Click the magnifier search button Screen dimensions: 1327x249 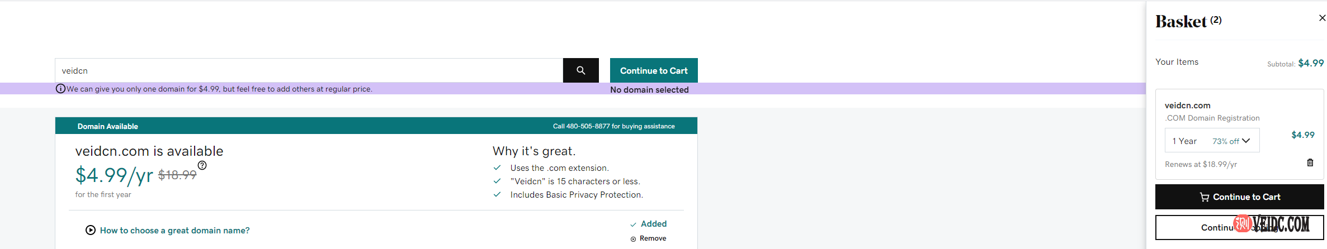(x=580, y=70)
